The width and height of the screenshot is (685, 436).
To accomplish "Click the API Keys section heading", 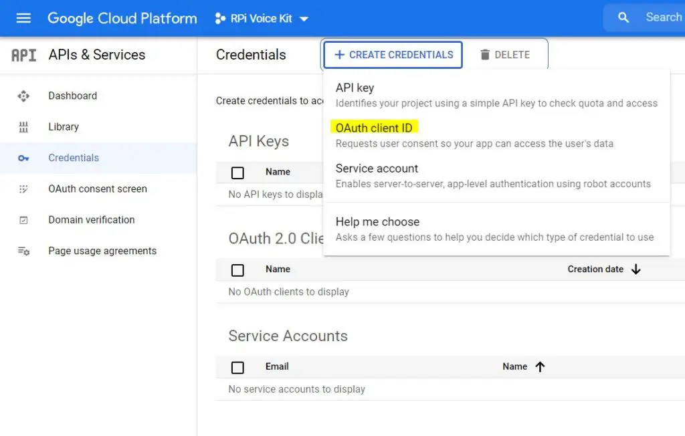I will pos(259,141).
